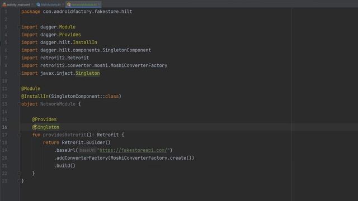
Task: Click the fold end marker at line 23
Action: [20, 181]
